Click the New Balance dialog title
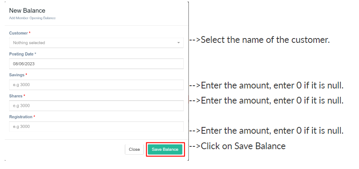This screenshot has height=169, width=359. tap(27, 11)
